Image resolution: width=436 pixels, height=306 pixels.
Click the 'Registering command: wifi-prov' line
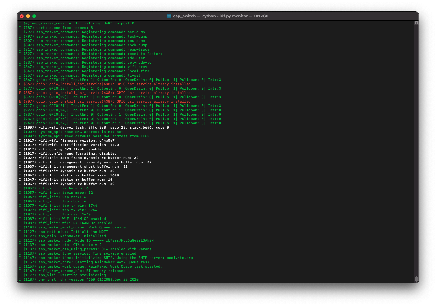(83, 67)
